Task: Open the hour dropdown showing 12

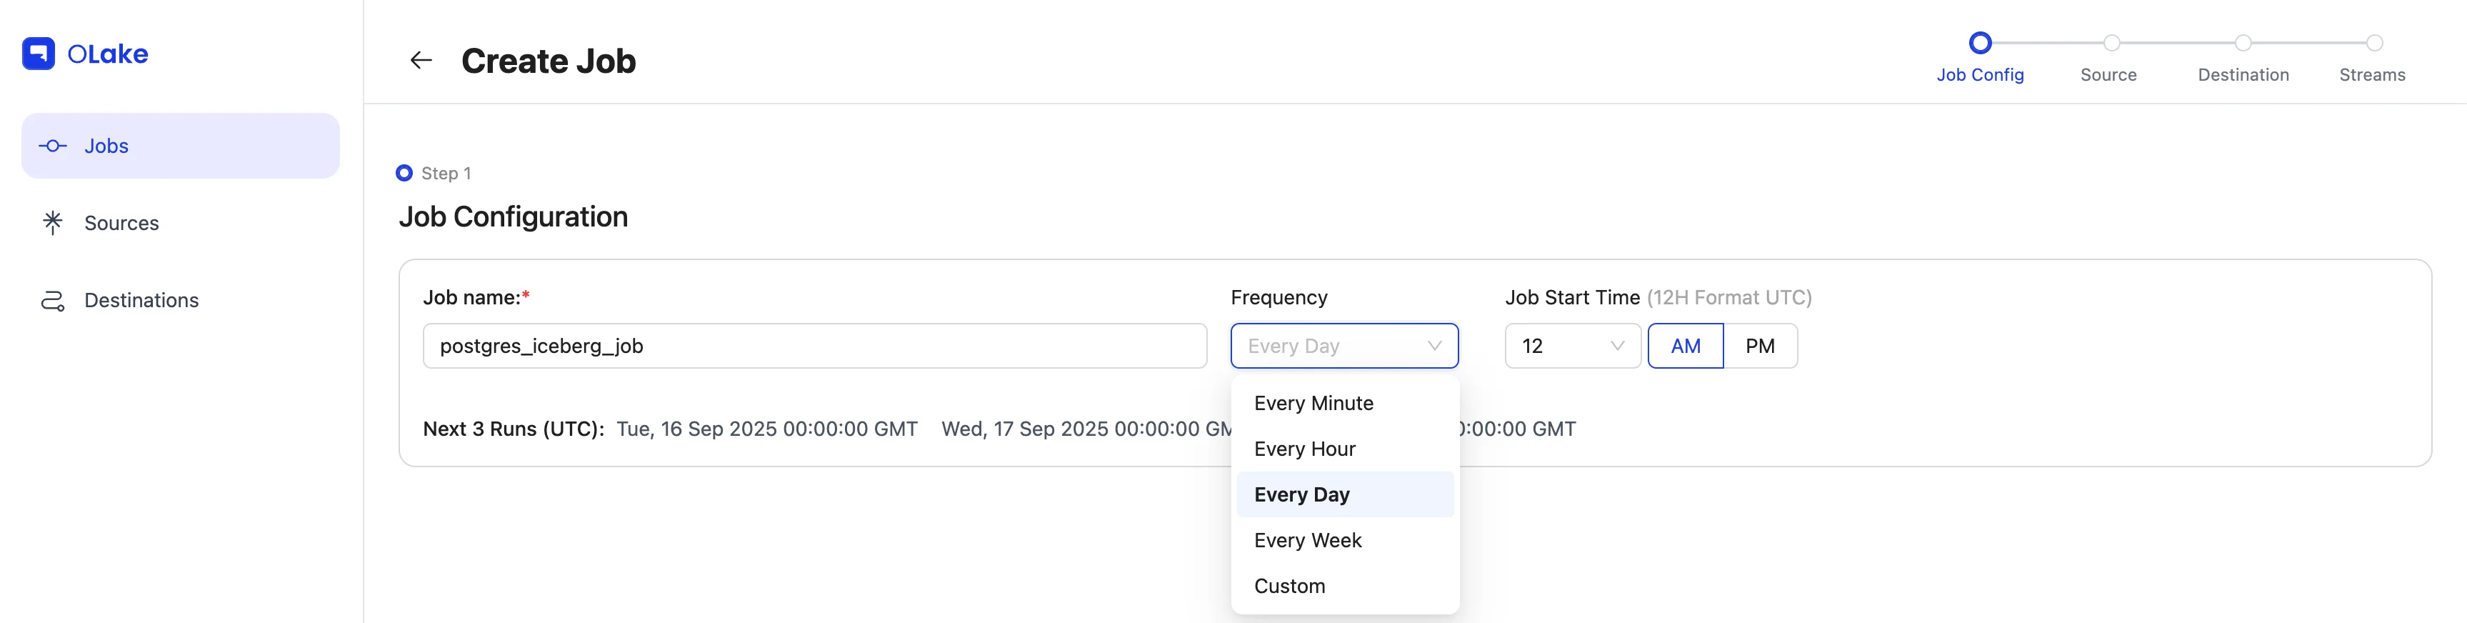Action: 1571,346
